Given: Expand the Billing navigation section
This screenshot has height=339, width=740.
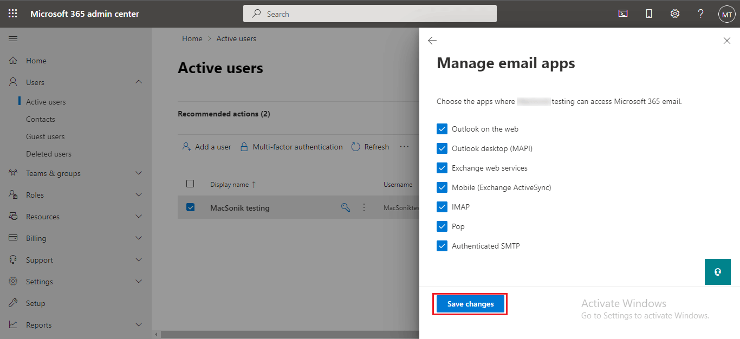Looking at the screenshot, I should pyautogui.click(x=139, y=238).
